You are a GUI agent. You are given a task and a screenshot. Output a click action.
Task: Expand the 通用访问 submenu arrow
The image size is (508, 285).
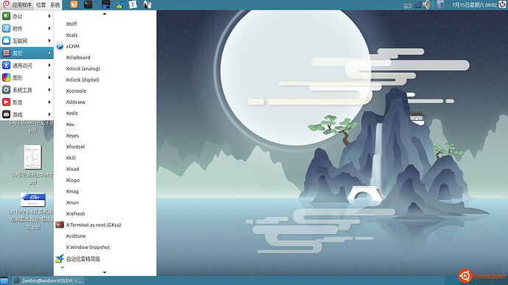coord(49,65)
